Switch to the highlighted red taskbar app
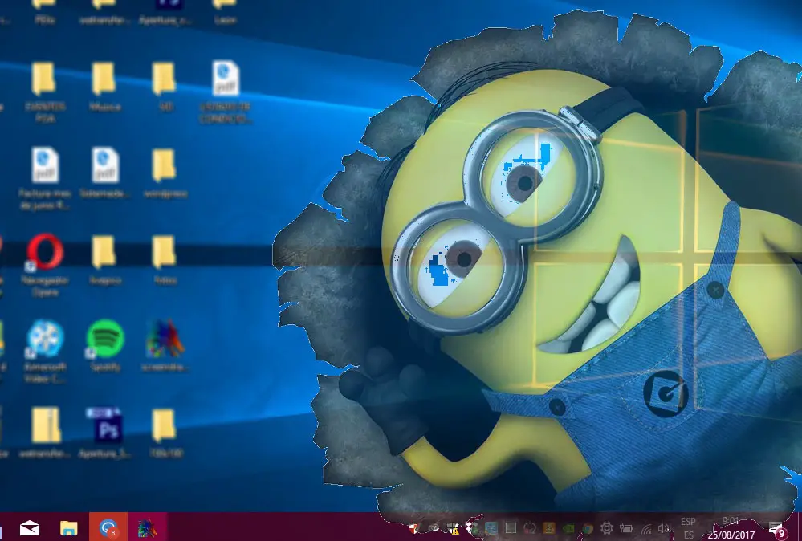Viewport: 802px width, 541px height. pos(108,527)
